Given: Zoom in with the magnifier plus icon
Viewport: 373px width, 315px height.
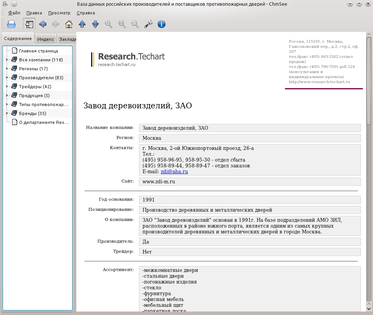Looking at the screenshot, I should [x=109, y=24].
